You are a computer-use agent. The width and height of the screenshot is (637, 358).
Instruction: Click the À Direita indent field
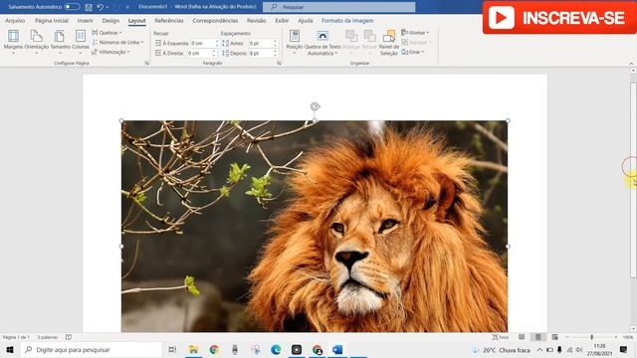click(199, 53)
